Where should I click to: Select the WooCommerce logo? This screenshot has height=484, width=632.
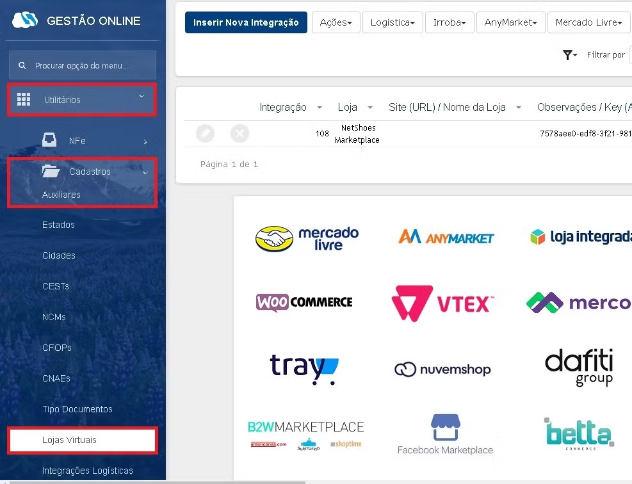coord(304,302)
